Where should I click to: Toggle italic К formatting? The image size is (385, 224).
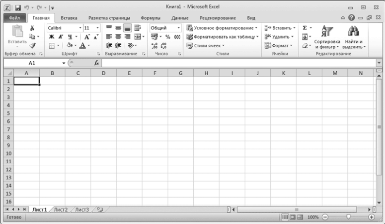[61, 37]
